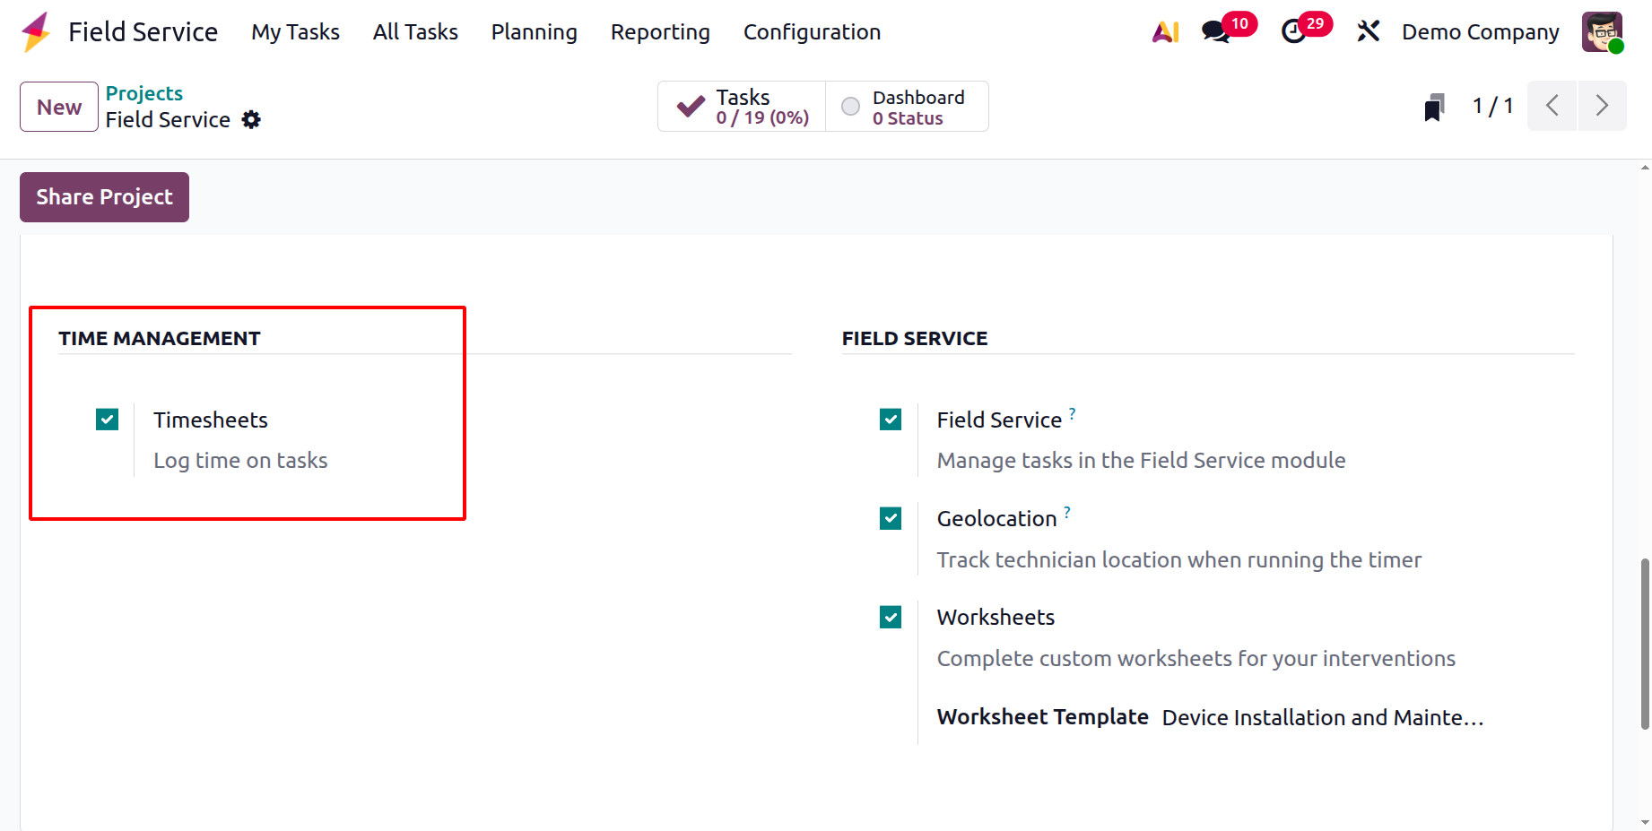The image size is (1652, 831).
Task: Open the conversations messages icon
Action: point(1215,32)
